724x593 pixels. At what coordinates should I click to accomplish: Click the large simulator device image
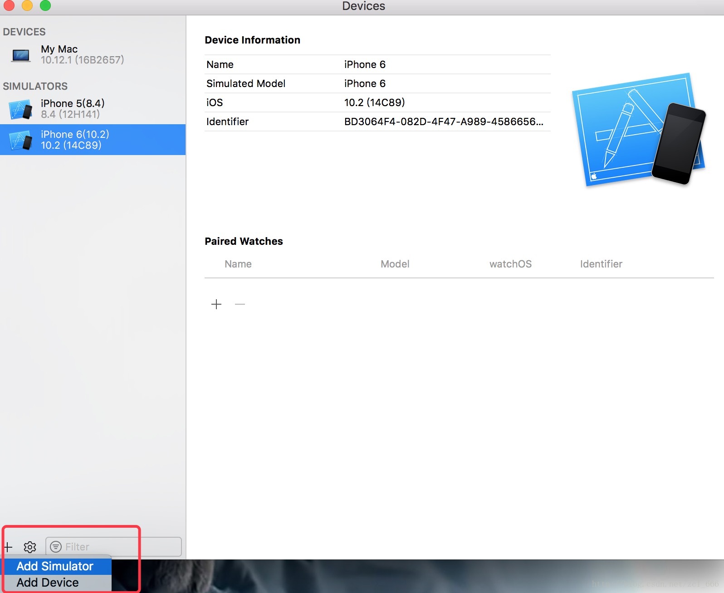(x=639, y=130)
